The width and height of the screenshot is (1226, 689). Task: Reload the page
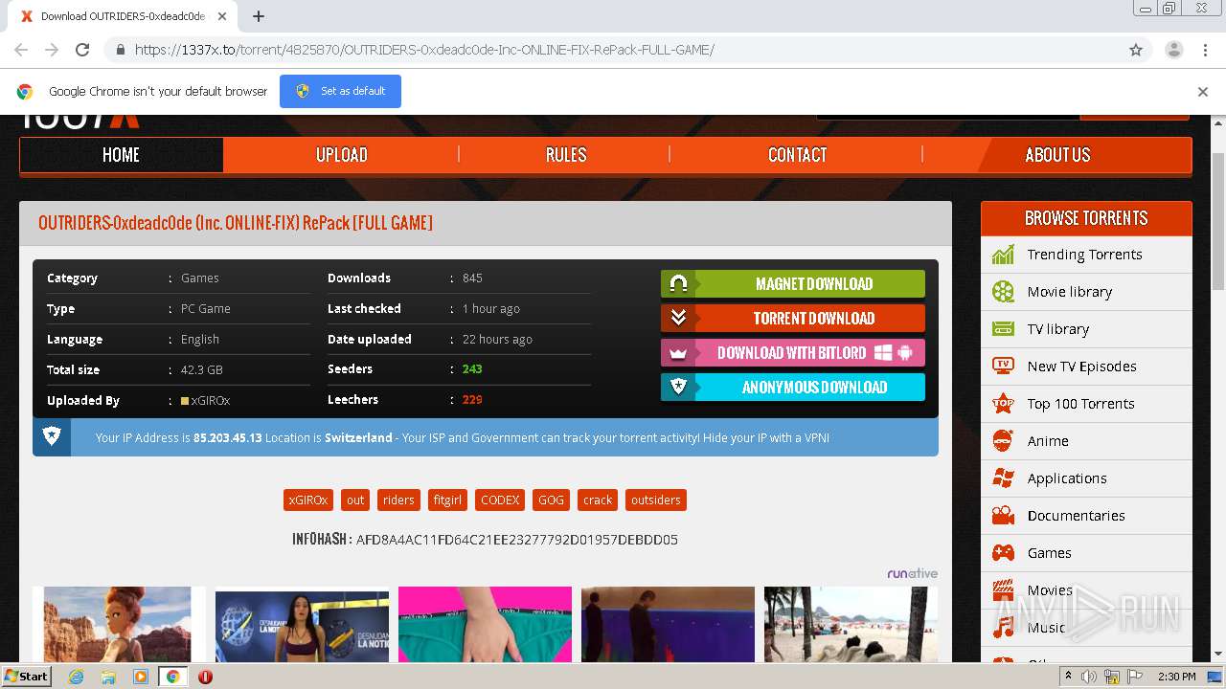pos(82,50)
